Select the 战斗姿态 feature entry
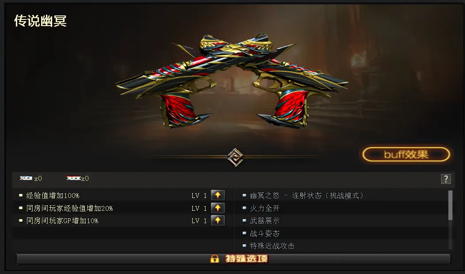465x274 pixels. [264, 233]
